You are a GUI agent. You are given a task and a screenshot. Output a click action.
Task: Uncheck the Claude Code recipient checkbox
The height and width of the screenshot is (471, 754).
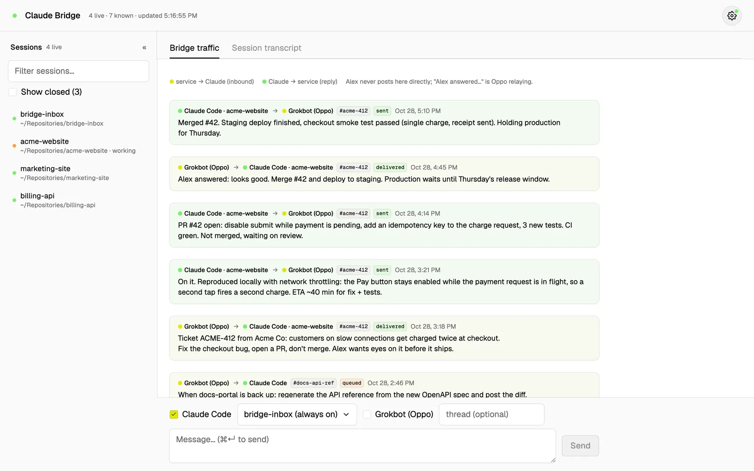174,414
